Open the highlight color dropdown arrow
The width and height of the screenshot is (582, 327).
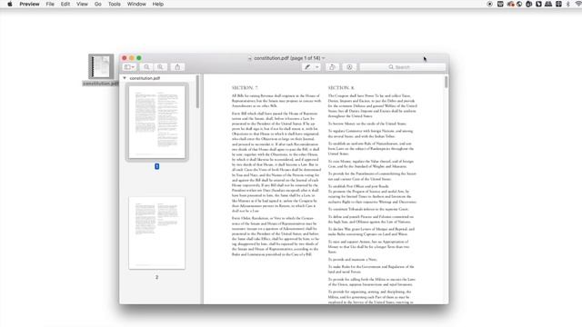pyautogui.click(x=317, y=67)
